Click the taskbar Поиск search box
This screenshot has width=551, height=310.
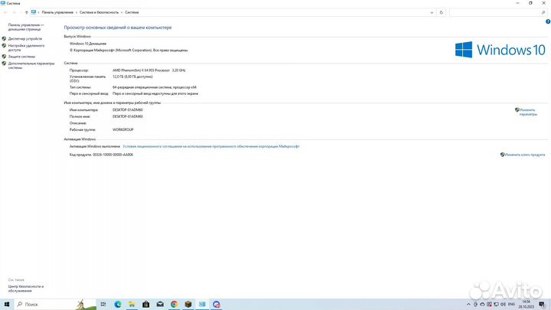point(55,304)
